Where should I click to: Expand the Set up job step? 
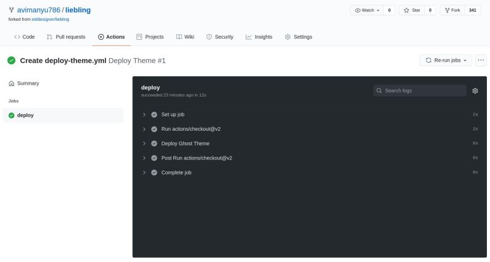pyautogui.click(x=144, y=115)
